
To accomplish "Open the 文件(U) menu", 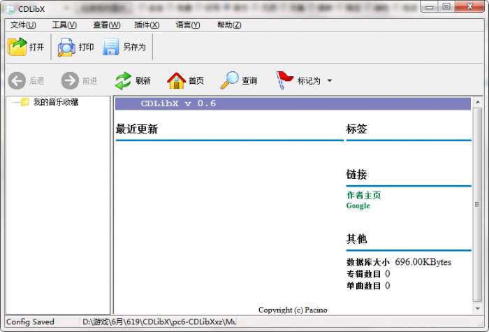I will tap(23, 24).
